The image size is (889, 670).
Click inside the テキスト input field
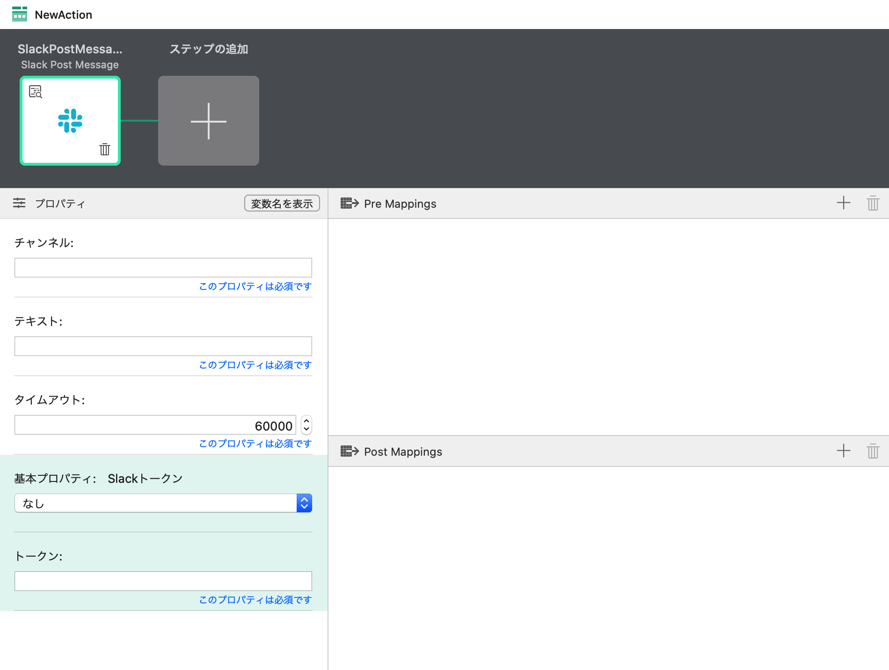(163, 346)
